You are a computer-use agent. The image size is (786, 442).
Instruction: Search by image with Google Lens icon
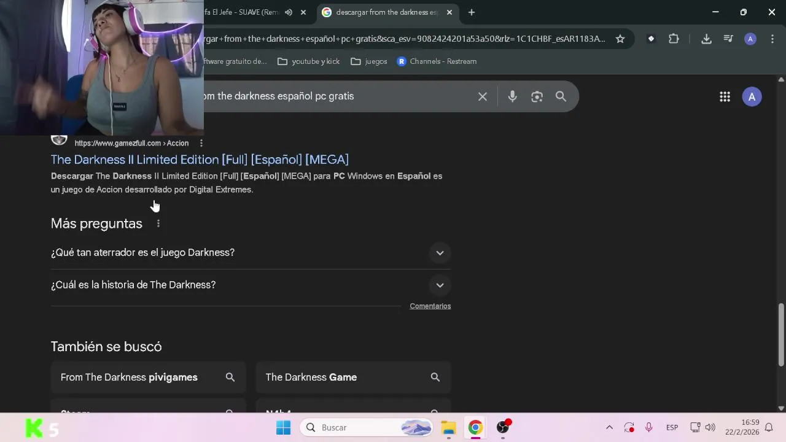[x=537, y=96]
